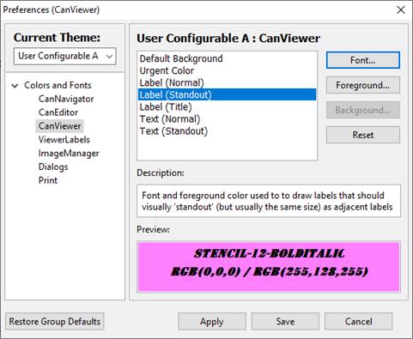Select the CanViewer tree item
This screenshot has height=339, width=413.
pos(59,126)
